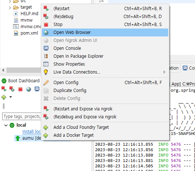
Task: Choose (Re)debug and Expose via ngrok
Action: (105, 117)
